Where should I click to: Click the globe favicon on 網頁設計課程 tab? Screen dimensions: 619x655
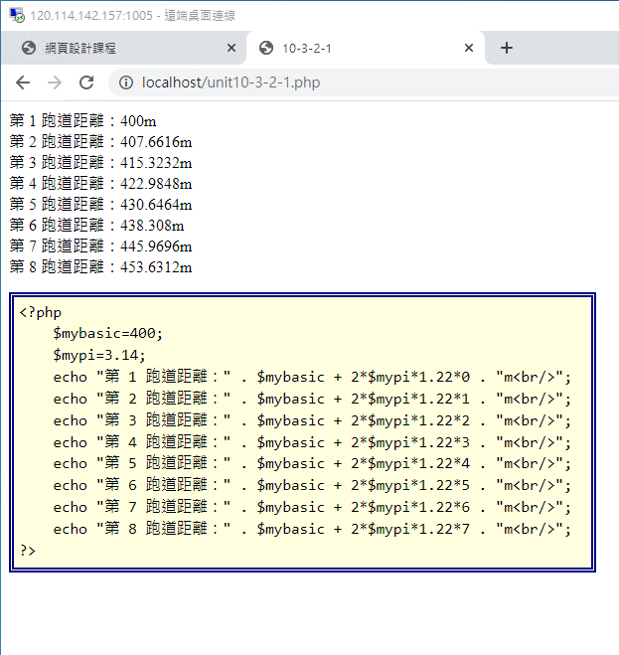[x=29, y=48]
